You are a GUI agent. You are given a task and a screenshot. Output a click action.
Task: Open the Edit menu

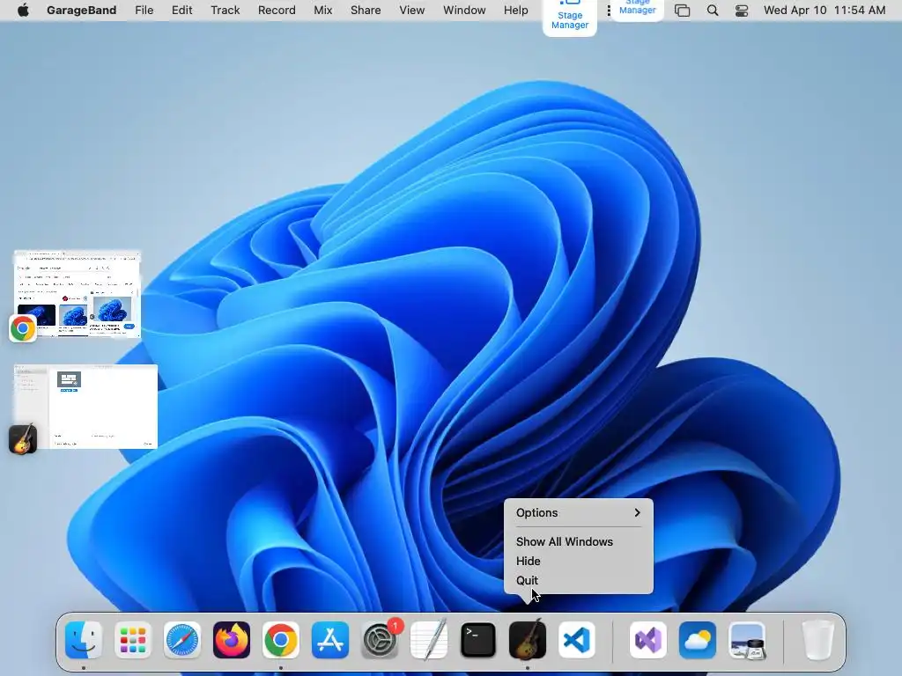(x=181, y=10)
